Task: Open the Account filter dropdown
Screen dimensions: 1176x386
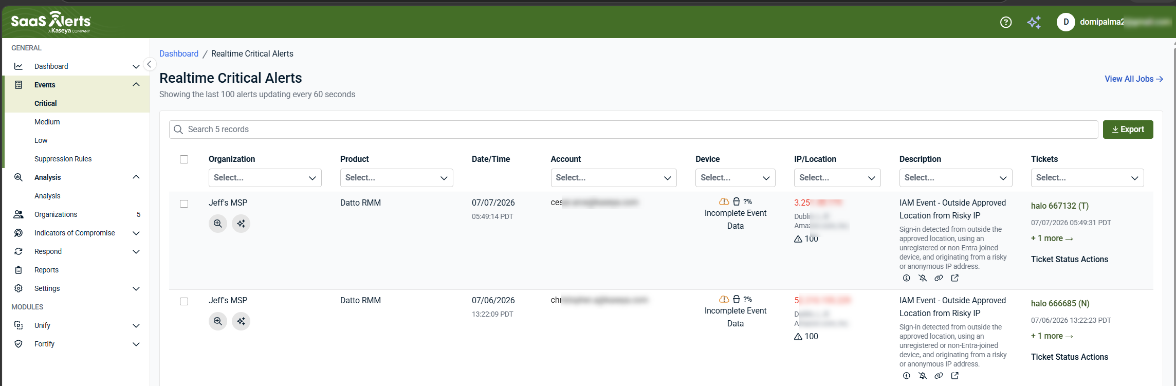Action: [x=614, y=178]
